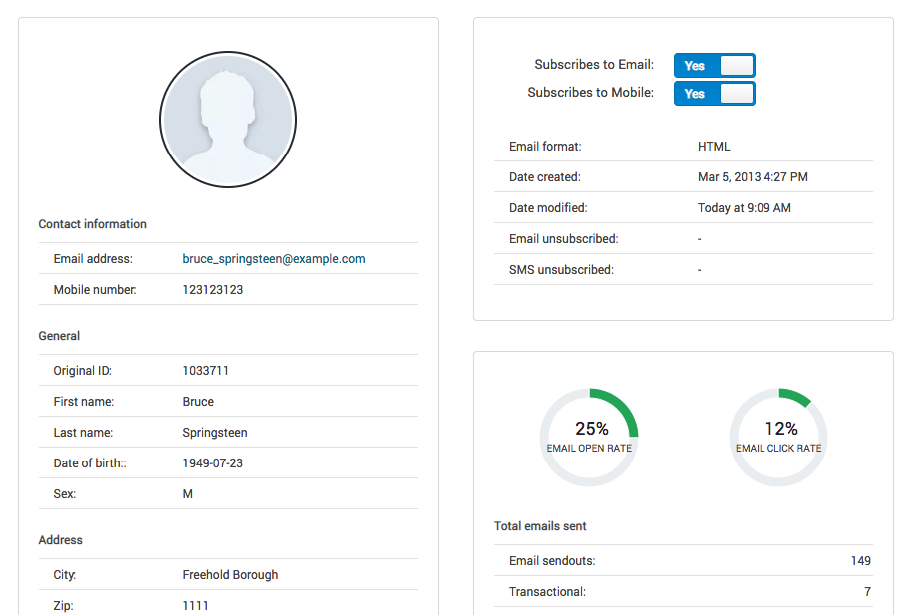Click the General section heading
Viewport: 916px width, 615px height.
point(59,336)
